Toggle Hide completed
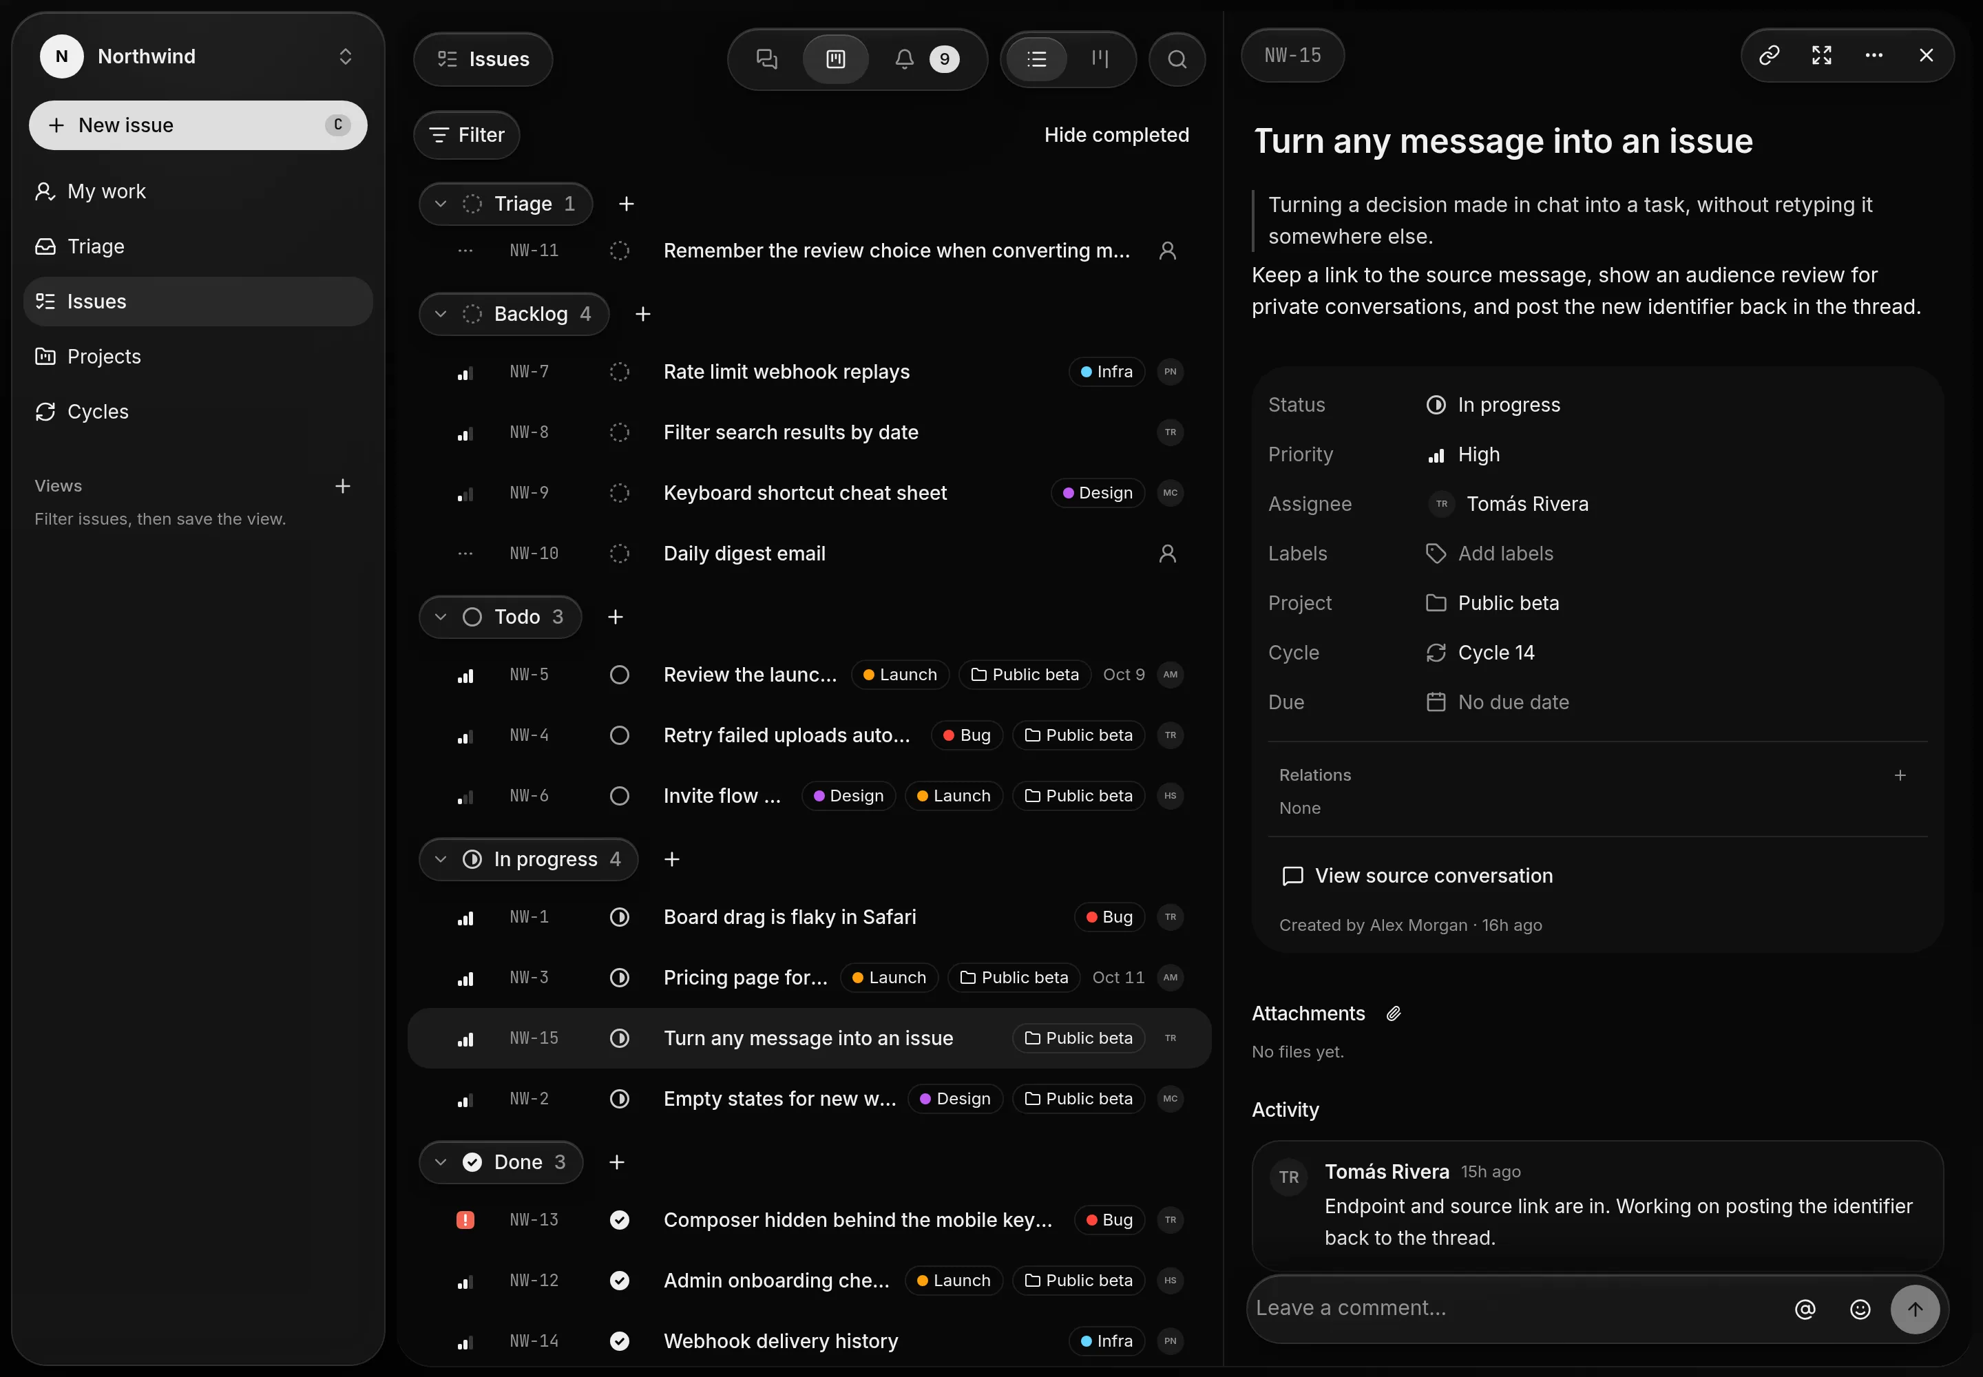 (x=1117, y=136)
